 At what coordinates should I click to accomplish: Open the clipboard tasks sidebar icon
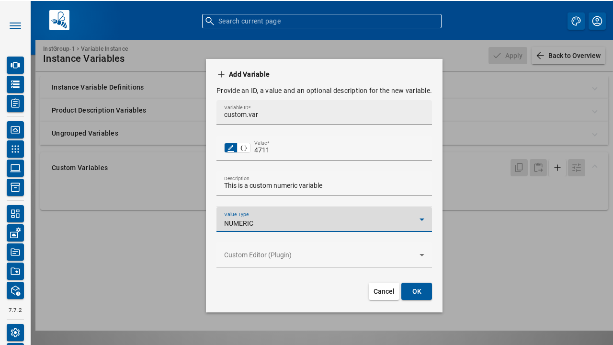(15, 103)
